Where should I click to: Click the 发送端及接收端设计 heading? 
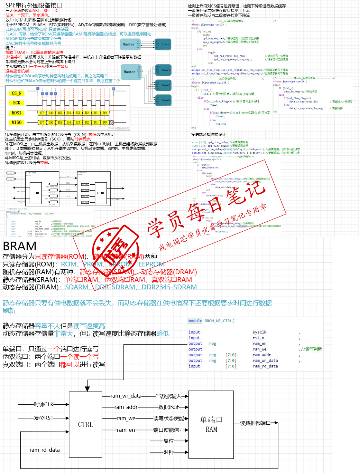click(x=208, y=135)
